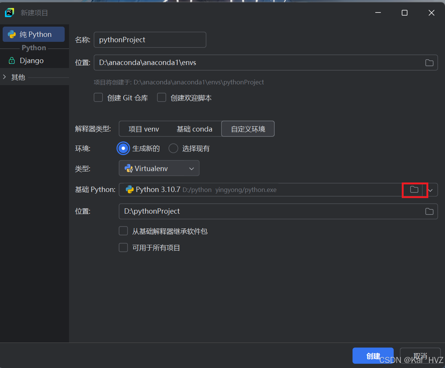Expand the 其他 section in sidebar
The height and width of the screenshot is (368, 445).
(x=4, y=77)
